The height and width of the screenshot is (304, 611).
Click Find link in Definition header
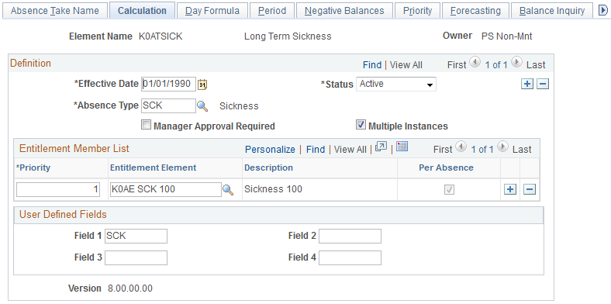(x=372, y=64)
